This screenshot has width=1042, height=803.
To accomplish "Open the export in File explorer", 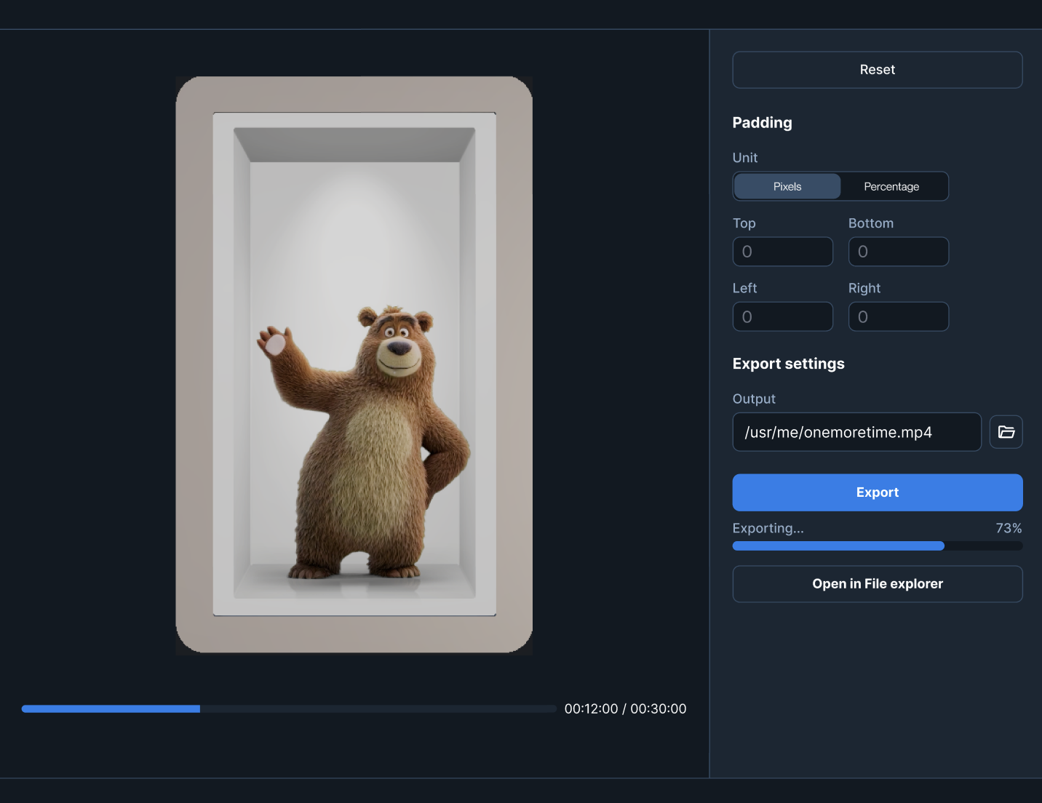I will point(877,583).
